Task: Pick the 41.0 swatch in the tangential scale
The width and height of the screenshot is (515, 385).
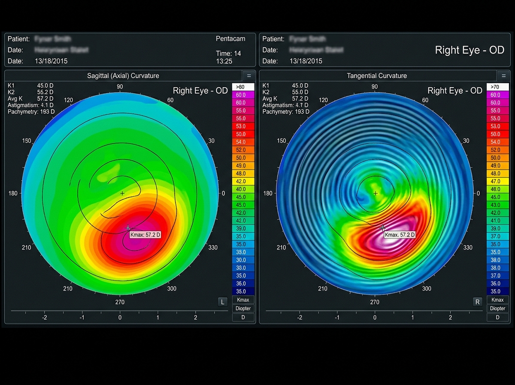Action: coord(498,221)
